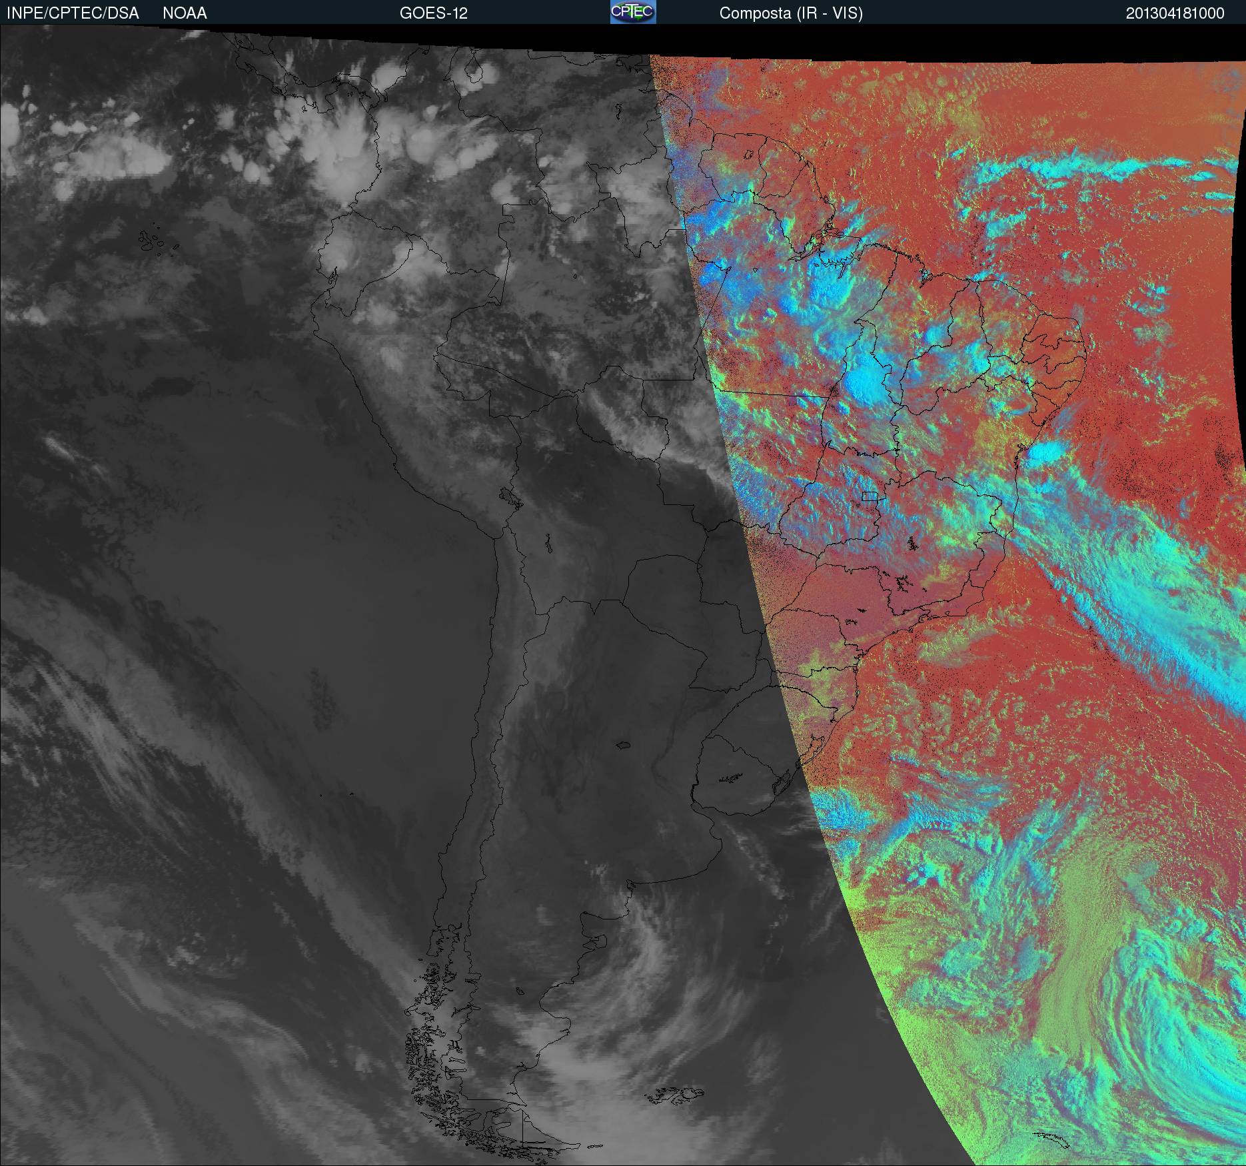This screenshot has width=1246, height=1166.
Task: Click the INPE/CPTEC/DSA label
Action: (x=73, y=13)
